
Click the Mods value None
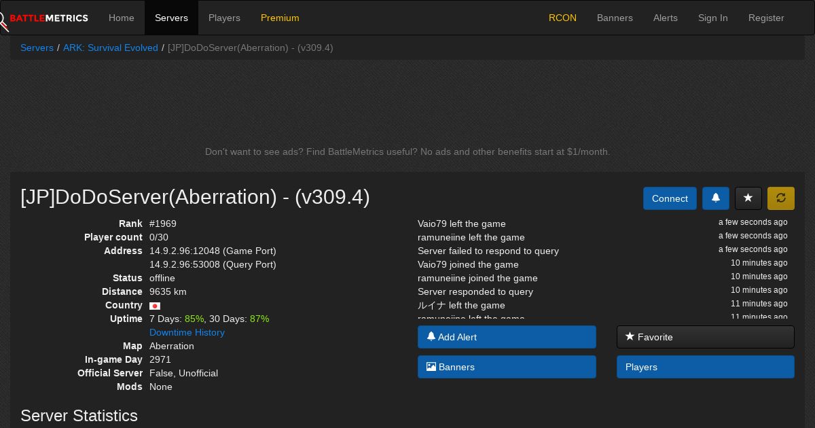(x=161, y=387)
